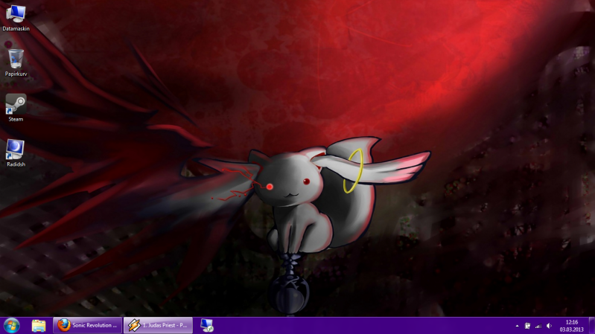Open the volume speaker tray icon
The image size is (595, 334).
[549, 326]
